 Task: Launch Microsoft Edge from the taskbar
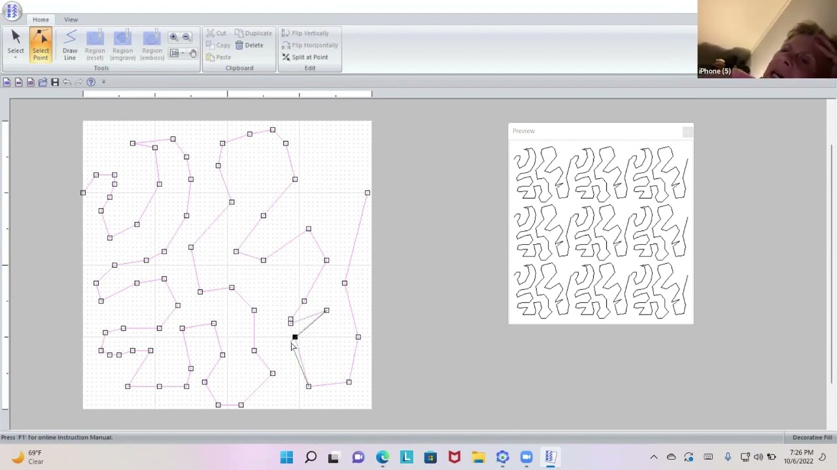(382, 457)
